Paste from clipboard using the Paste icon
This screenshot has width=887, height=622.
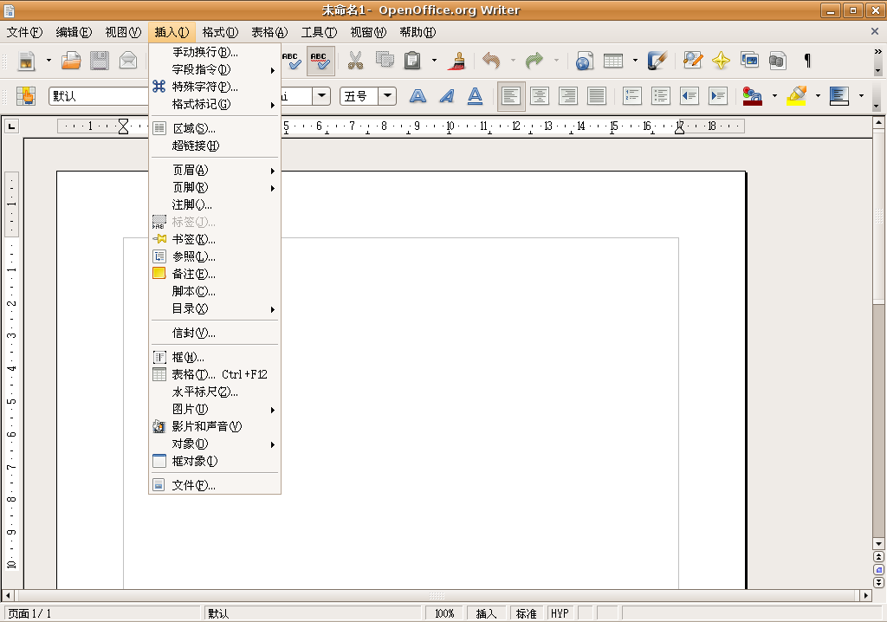(x=412, y=61)
